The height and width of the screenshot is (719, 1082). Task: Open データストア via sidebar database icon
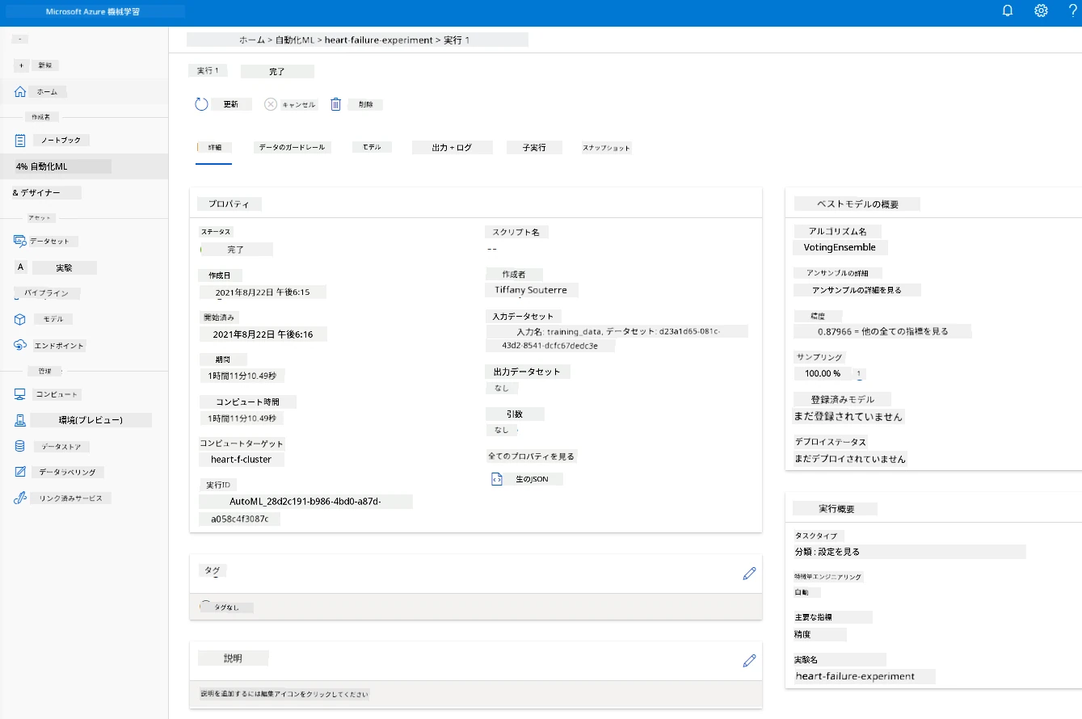20,446
